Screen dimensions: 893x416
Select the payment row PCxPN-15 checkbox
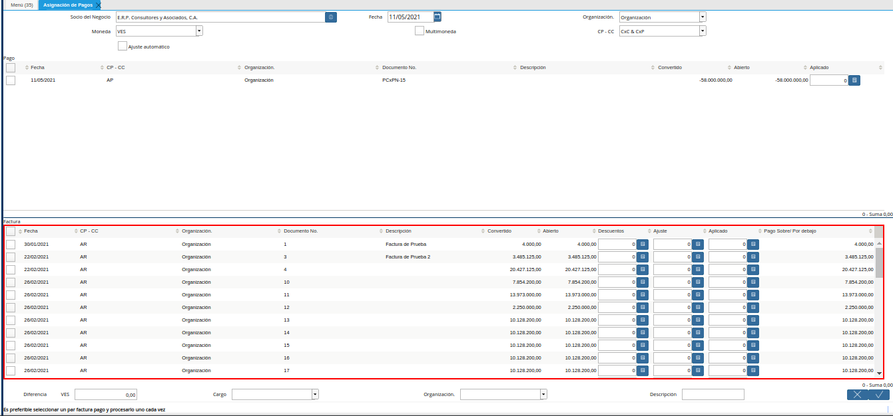(x=11, y=80)
